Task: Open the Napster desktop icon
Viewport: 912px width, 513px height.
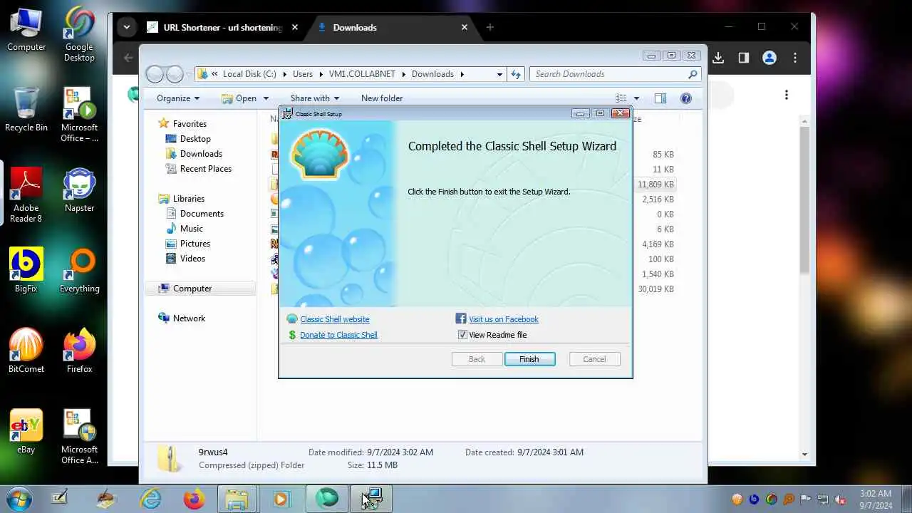Action: 79,190
